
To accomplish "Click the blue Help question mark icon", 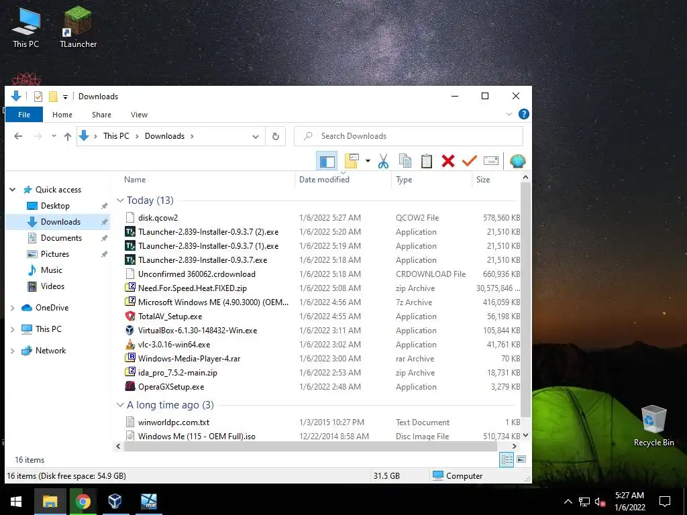I will point(523,114).
